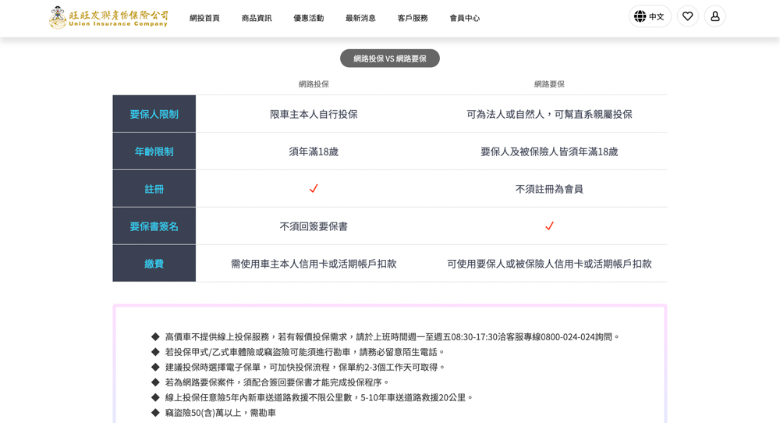Screen dimensions: 780x423
Task: Click the Union Insurance Company logo
Action: pos(108,18)
